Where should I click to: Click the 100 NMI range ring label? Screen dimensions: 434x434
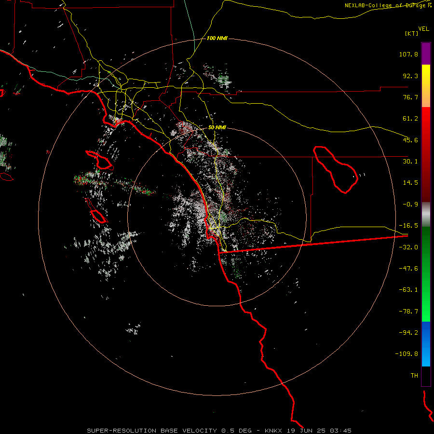tap(217, 38)
